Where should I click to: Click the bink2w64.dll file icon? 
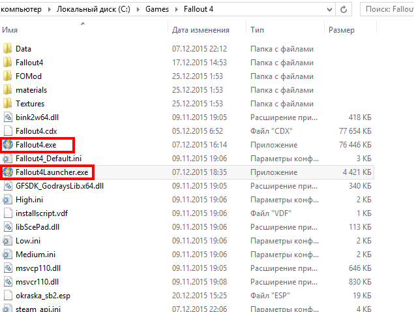coord(8,117)
